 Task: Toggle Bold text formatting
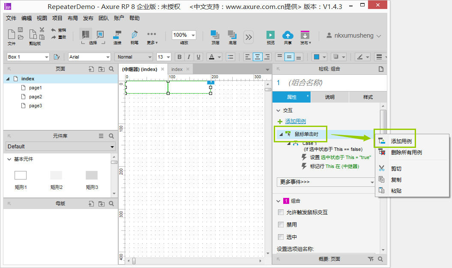click(x=180, y=57)
